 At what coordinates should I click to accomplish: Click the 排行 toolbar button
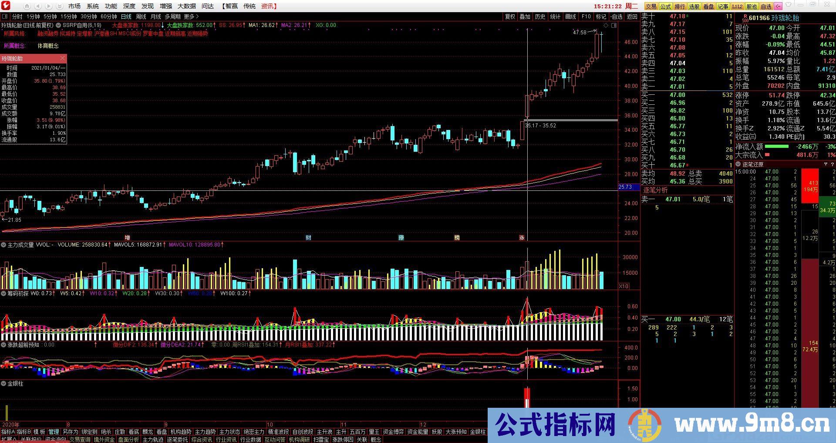click(680, 7)
